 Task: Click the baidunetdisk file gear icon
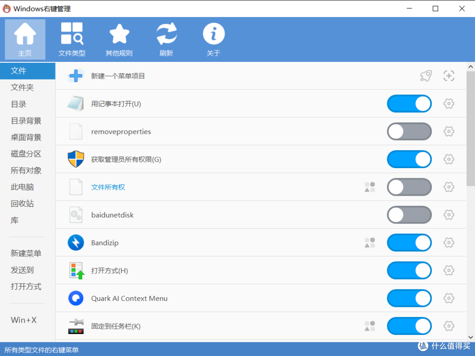76,215
